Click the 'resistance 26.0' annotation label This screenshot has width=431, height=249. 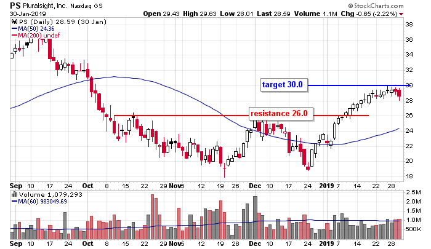tap(281, 114)
